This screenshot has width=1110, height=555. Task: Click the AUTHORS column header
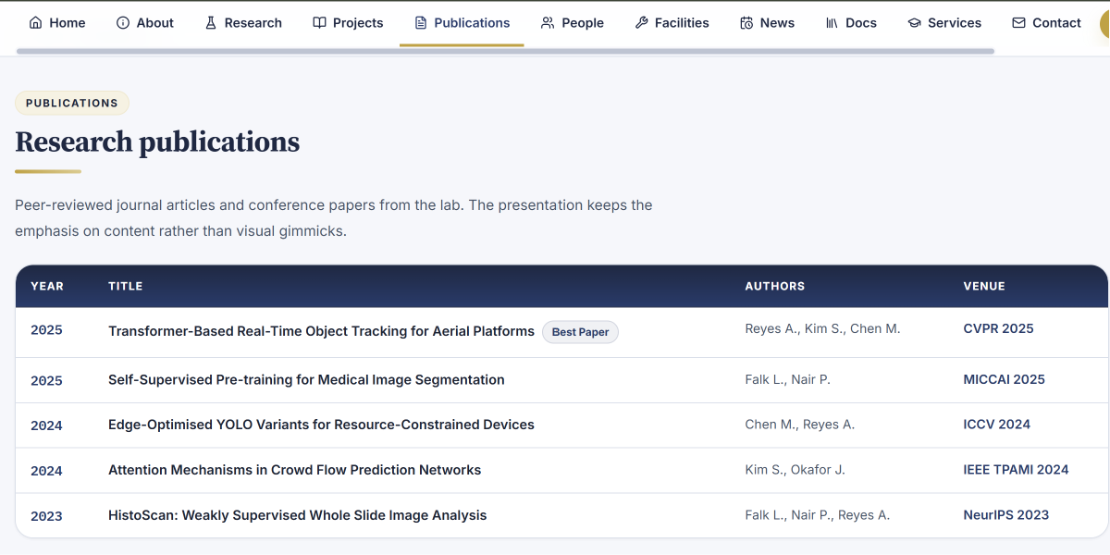tap(775, 286)
